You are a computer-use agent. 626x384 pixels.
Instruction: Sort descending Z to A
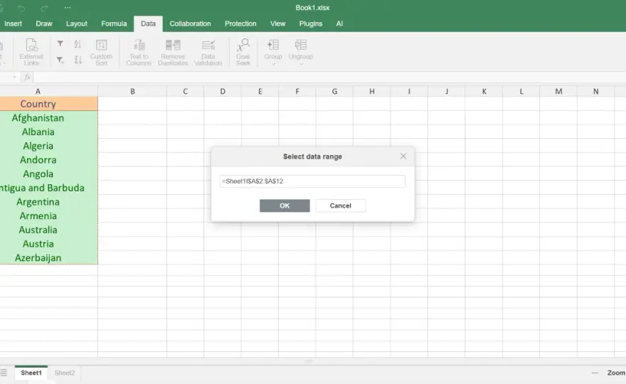[78, 60]
